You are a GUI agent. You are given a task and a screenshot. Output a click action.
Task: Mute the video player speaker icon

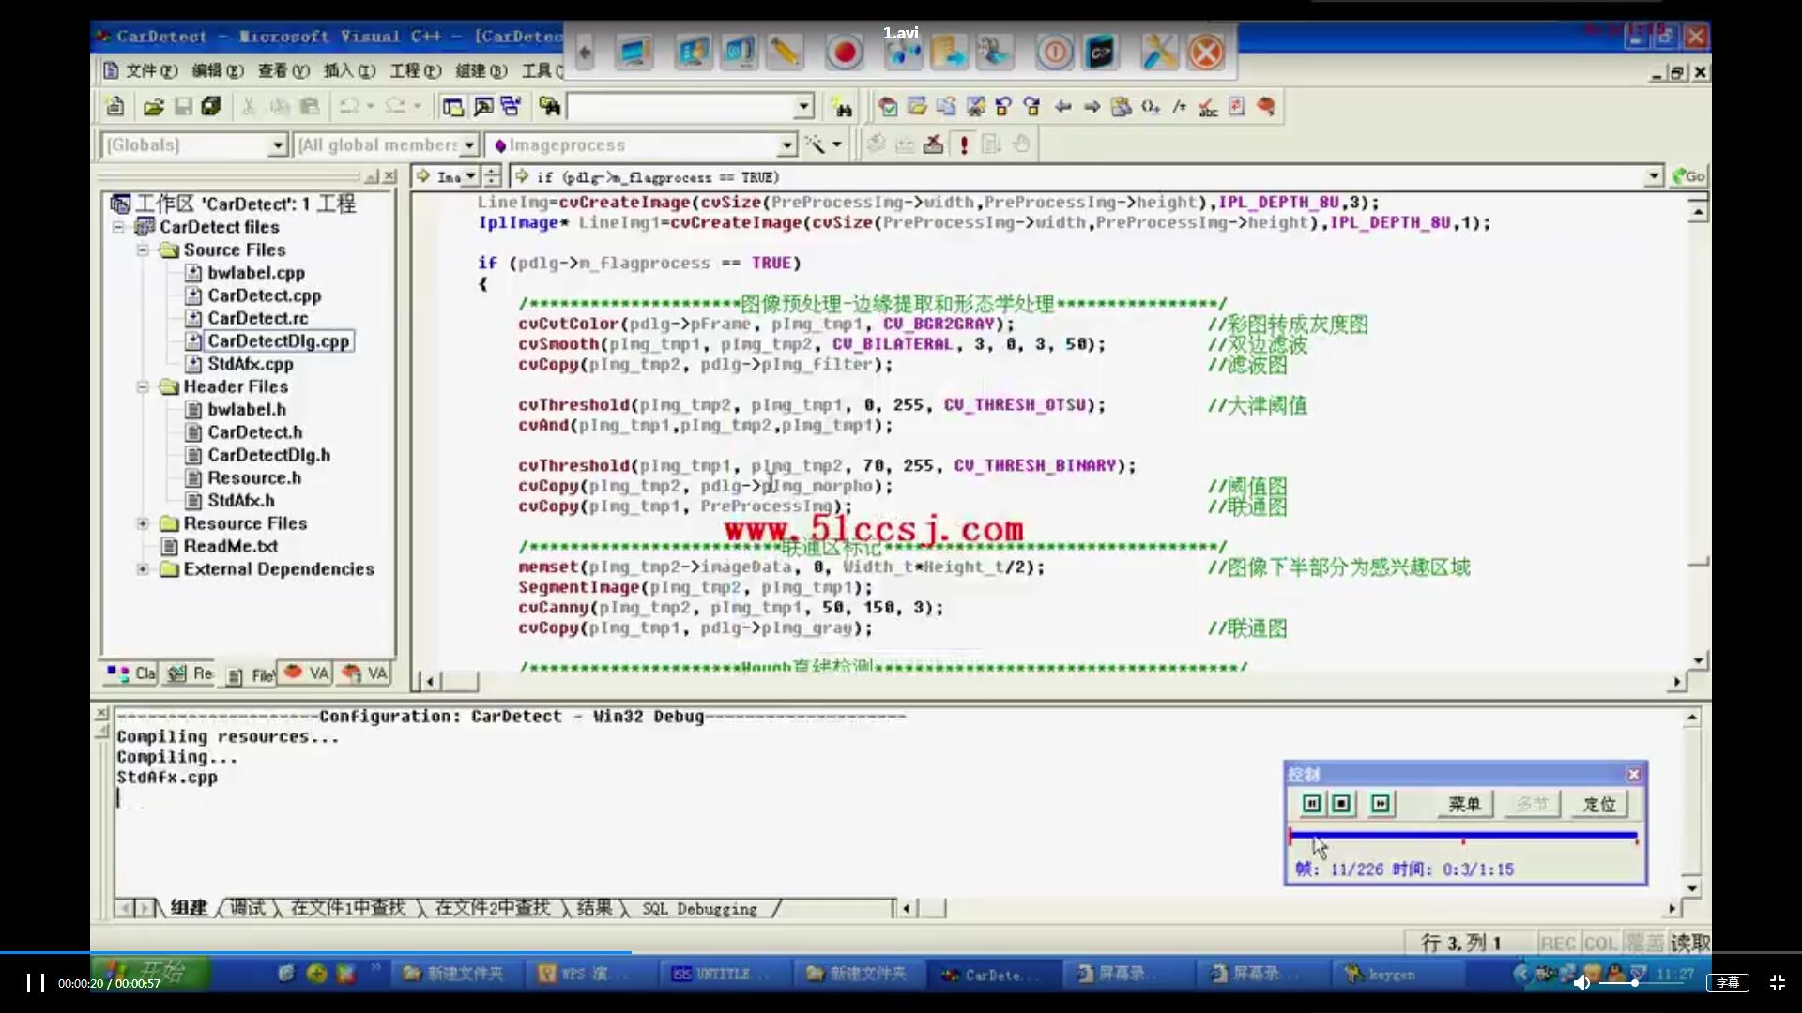coord(1581,983)
